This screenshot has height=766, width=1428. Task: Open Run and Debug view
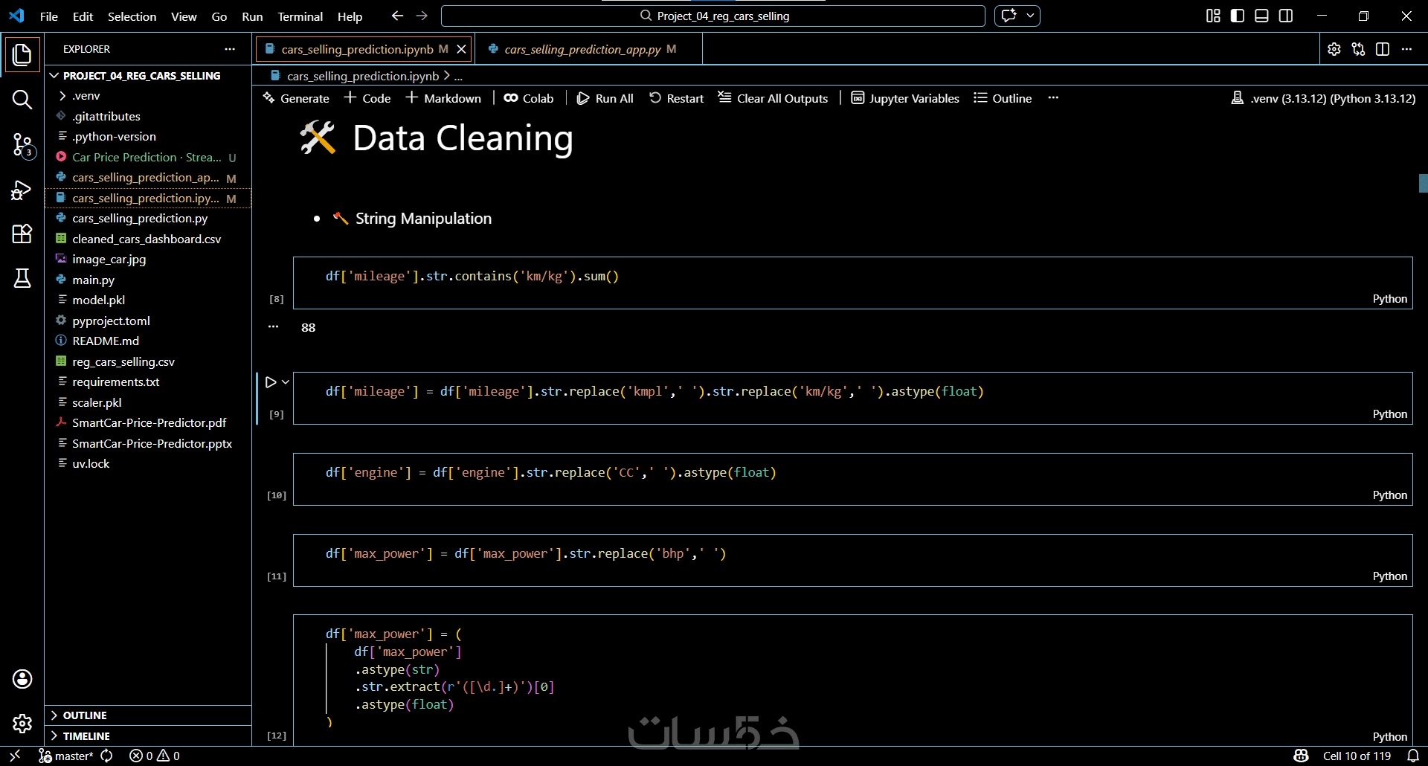[x=22, y=190]
